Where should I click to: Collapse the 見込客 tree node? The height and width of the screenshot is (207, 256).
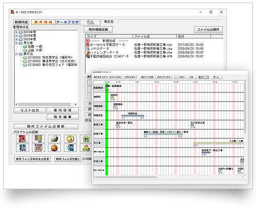tap(16, 43)
